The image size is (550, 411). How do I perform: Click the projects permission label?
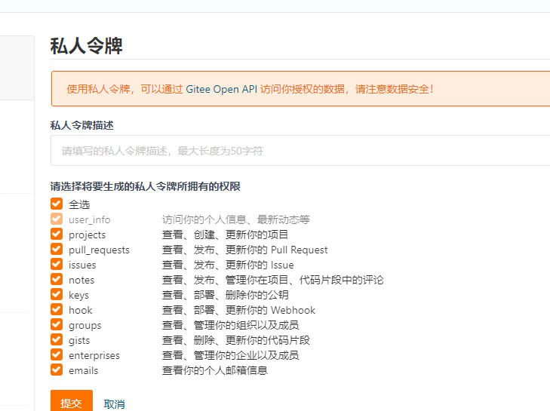(87, 235)
